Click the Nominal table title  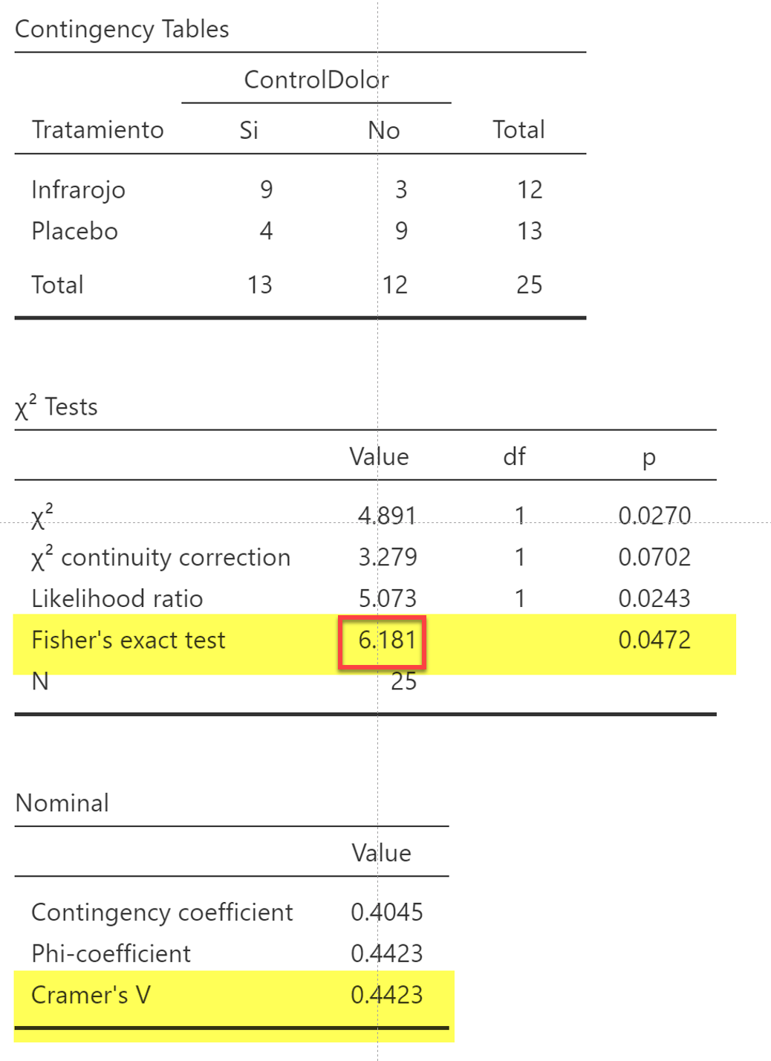[x=62, y=803]
